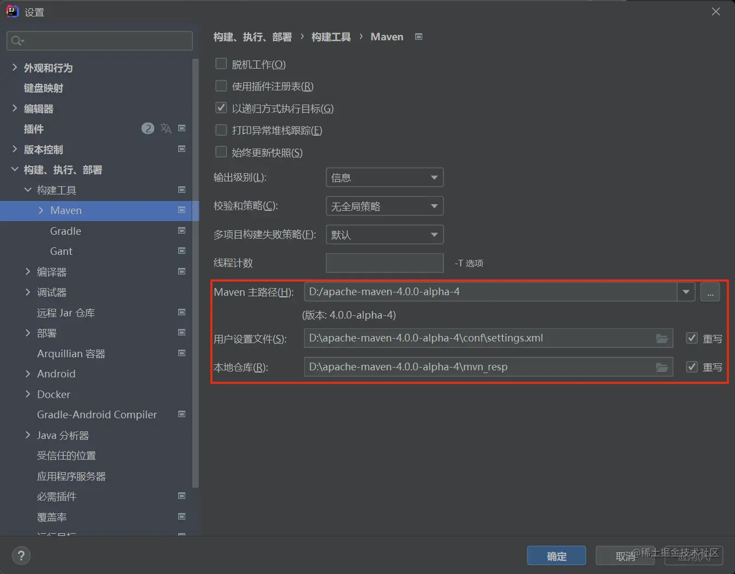
Task: Open Maven 主路径 dropdown arrow
Action: [686, 292]
